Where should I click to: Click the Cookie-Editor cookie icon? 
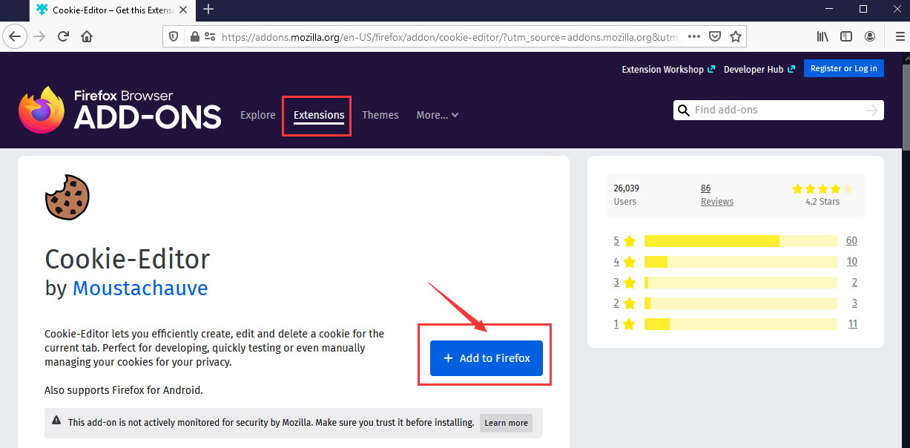[x=67, y=197]
